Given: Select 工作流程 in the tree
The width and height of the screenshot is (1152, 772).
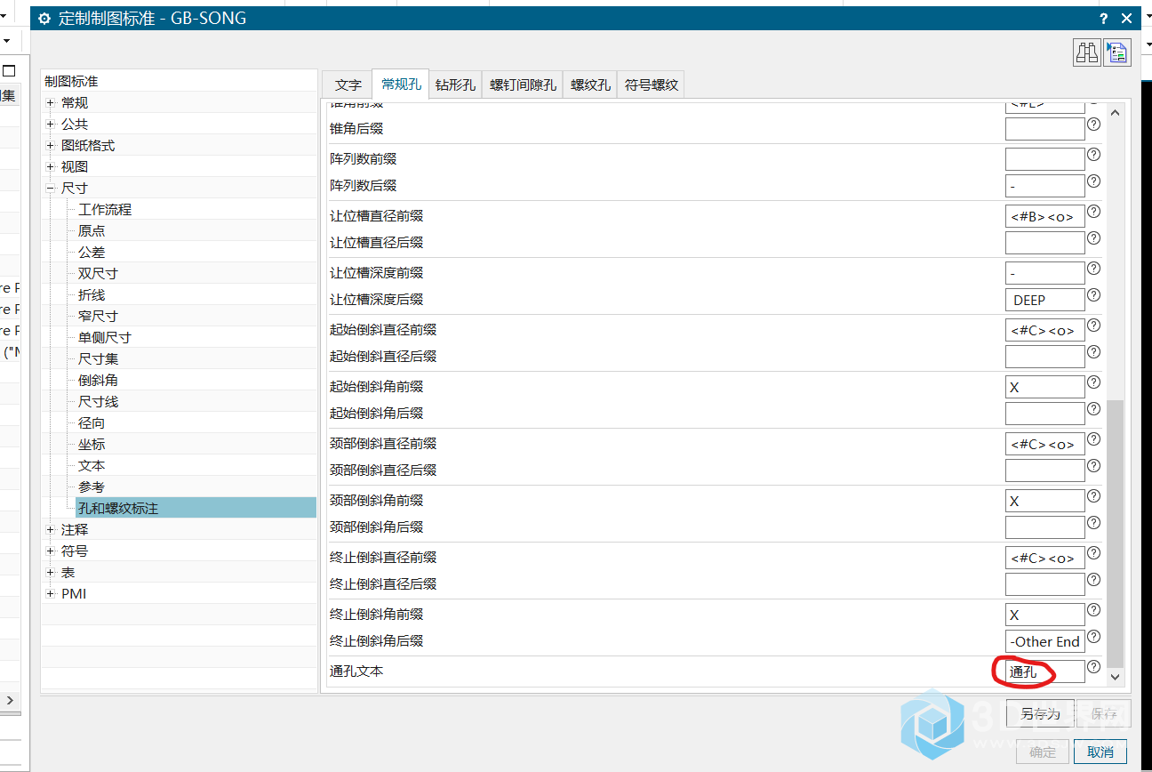Looking at the screenshot, I should click(x=105, y=210).
